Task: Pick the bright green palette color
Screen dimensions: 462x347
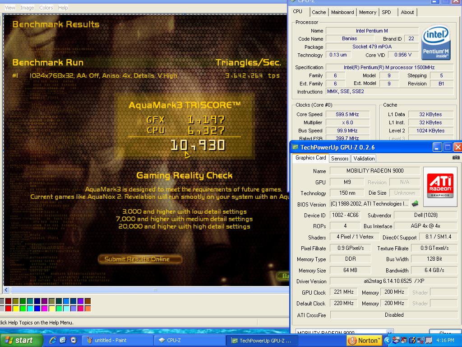Action: coord(23,308)
